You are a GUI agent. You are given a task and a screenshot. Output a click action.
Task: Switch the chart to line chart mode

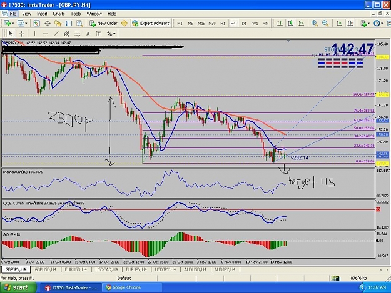click(302, 23)
